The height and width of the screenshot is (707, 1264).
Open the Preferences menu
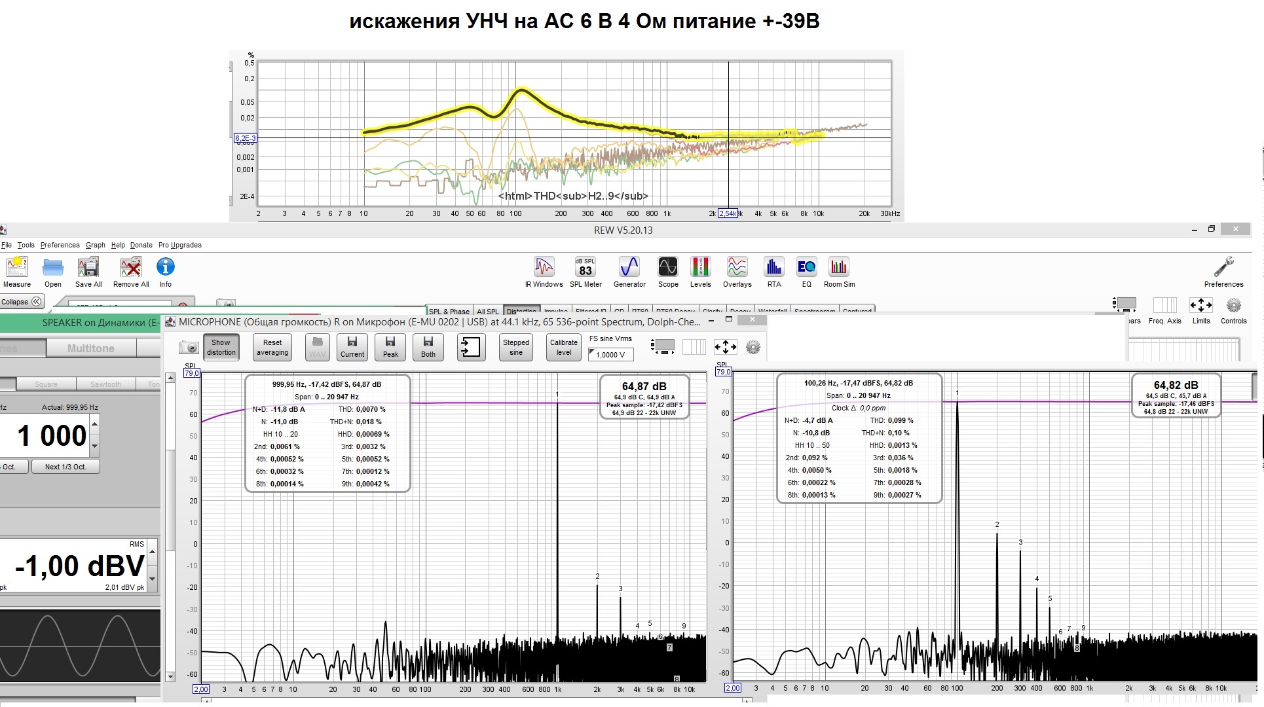pos(60,245)
